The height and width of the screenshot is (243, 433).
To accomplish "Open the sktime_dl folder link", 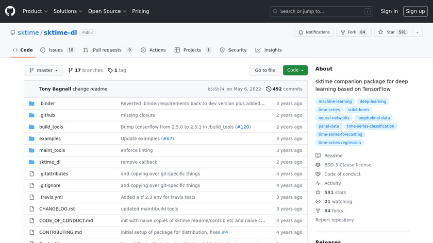I will click(49, 162).
